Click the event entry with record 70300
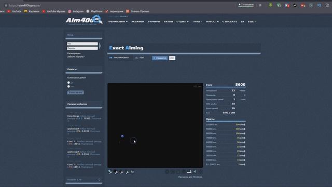 coord(84,118)
